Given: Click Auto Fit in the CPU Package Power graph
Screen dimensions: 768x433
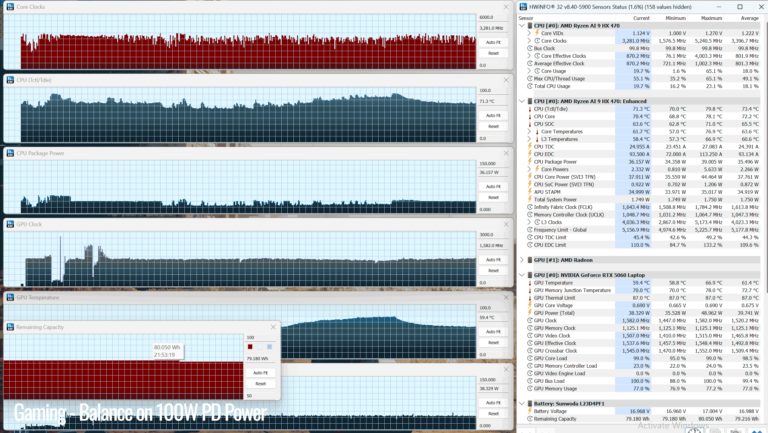Looking at the screenshot, I should [493, 187].
